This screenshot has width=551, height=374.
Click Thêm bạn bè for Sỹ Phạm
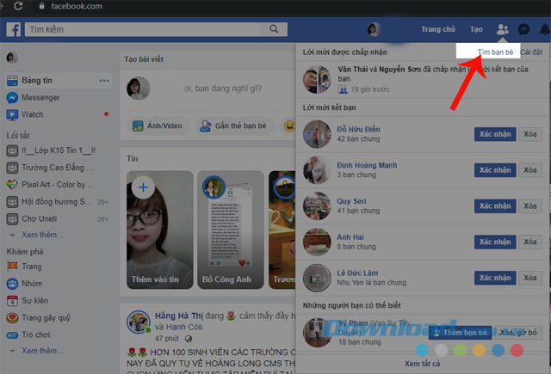tap(460, 333)
